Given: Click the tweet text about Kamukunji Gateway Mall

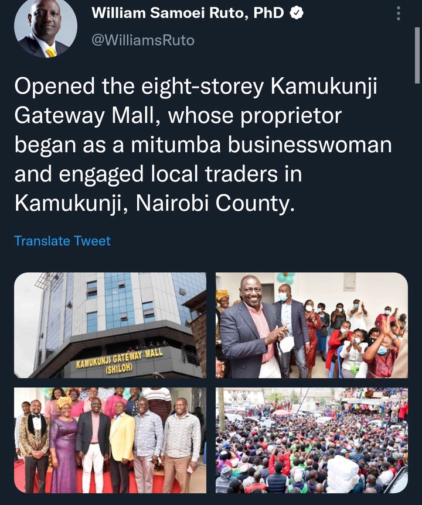Looking at the screenshot, I should coord(203,145).
